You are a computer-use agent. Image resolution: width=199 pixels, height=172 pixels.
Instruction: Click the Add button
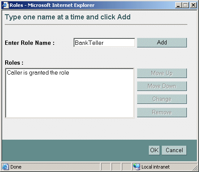162,43
